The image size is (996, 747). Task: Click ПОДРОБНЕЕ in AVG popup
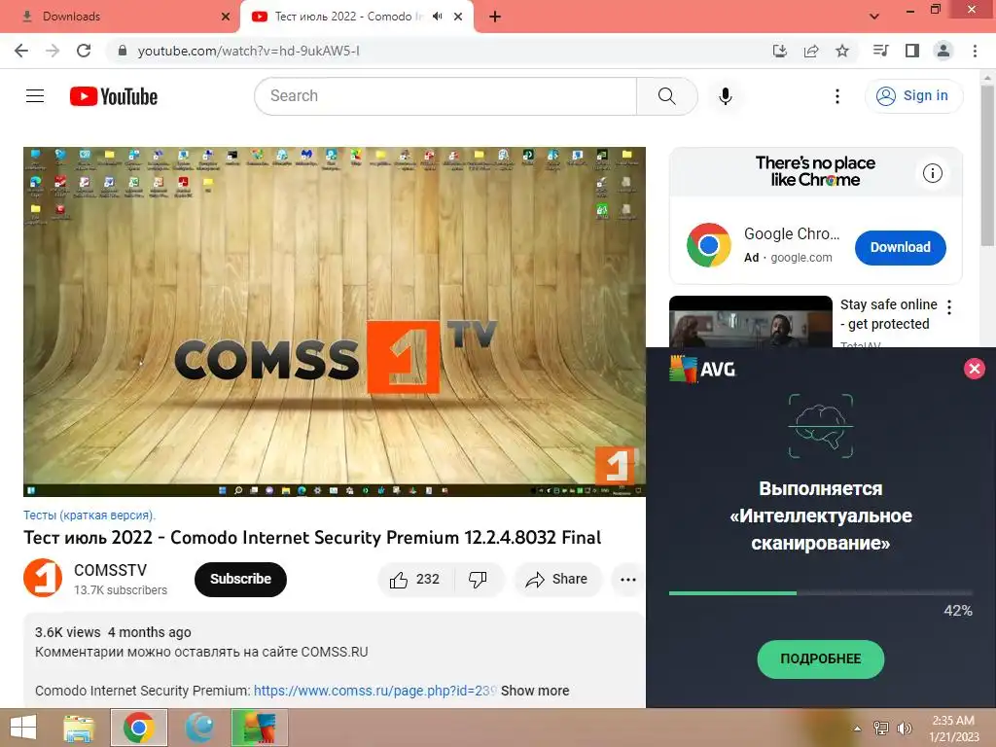coord(820,658)
